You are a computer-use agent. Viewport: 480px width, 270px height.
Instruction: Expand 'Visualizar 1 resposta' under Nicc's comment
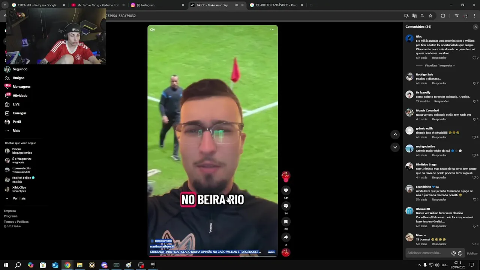click(x=439, y=66)
